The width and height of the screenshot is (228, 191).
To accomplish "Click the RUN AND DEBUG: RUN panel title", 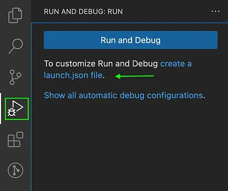I will (x=83, y=12).
